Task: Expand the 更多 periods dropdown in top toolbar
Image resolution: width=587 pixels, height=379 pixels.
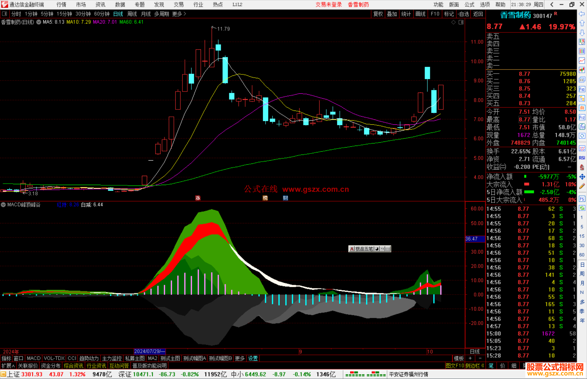Action: coord(179,14)
